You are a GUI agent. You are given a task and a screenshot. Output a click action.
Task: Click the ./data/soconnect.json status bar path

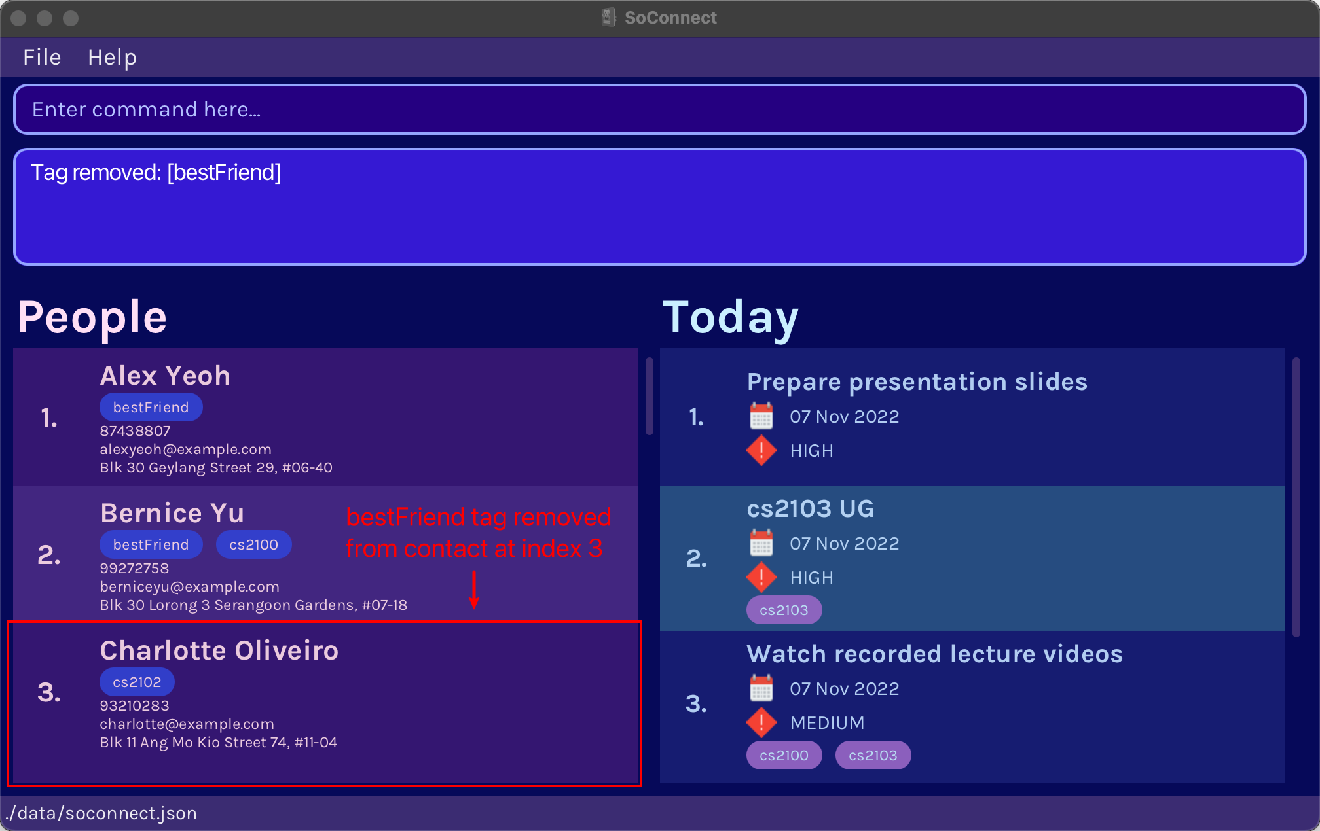[101, 813]
